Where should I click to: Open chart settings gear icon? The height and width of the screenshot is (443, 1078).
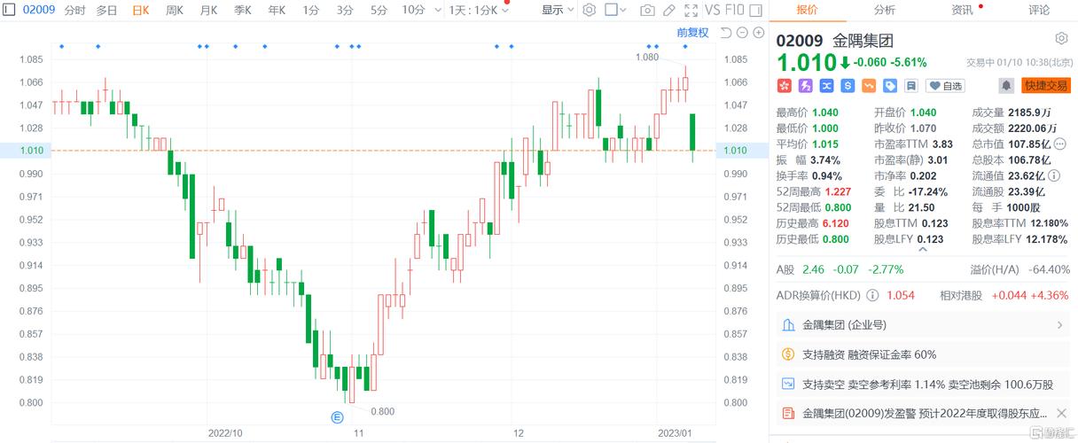pyautogui.click(x=590, y=11)
